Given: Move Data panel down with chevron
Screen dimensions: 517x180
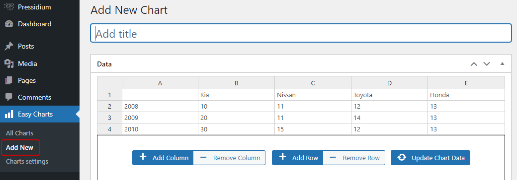Looking at the screenshot, I should [487, 64].
